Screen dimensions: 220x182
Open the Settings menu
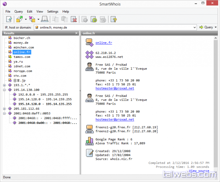point(53,12)
